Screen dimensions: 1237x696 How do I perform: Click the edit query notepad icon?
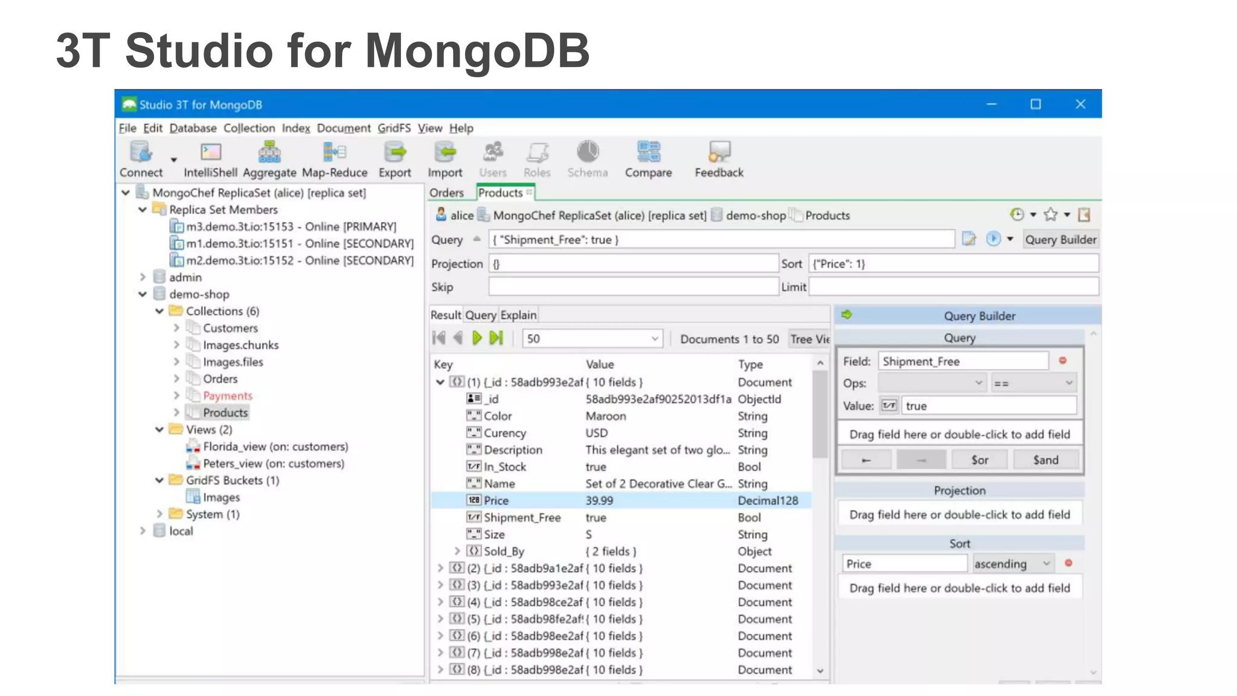[969, 239]
